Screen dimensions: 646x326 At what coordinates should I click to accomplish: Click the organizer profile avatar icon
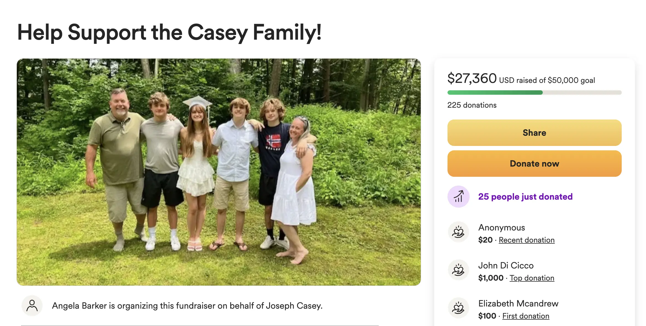pos(32,306)
